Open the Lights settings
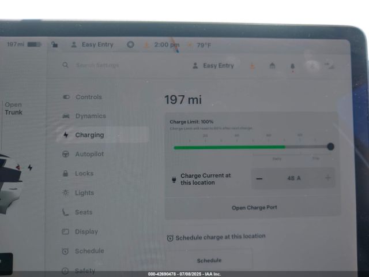This screenshot has width=369, height=277. click(x=84, y=193)
